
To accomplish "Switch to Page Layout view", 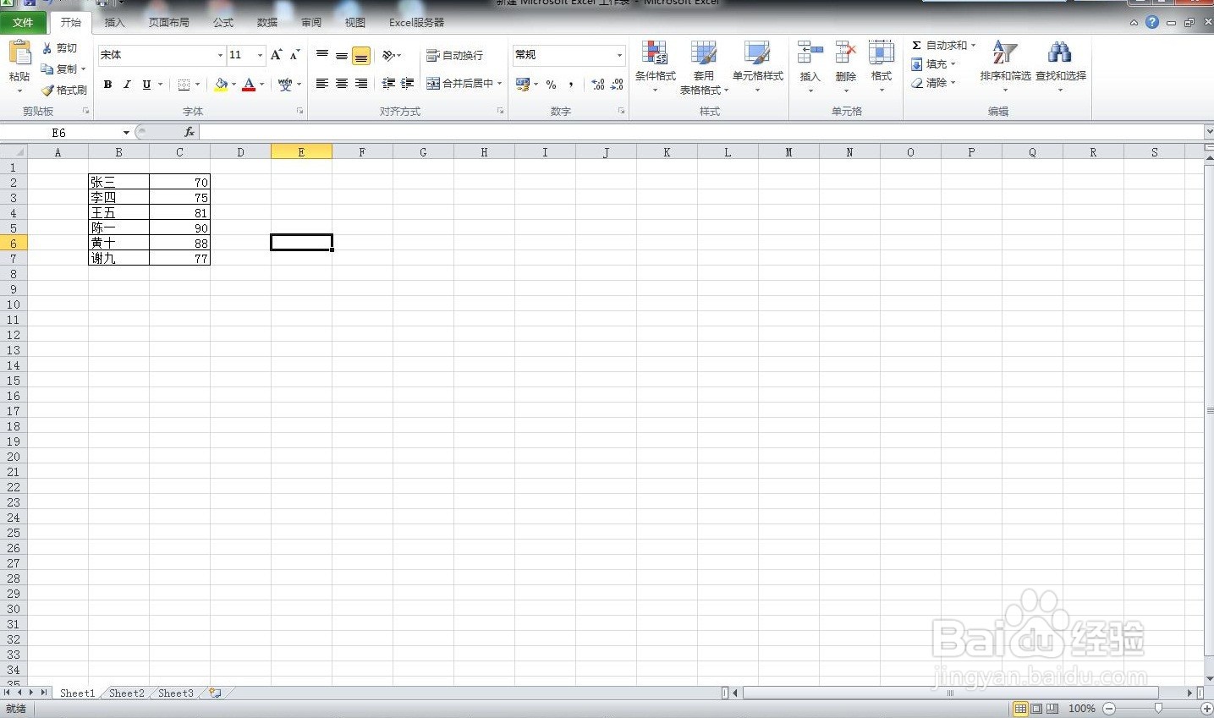I will pos(1036,709).
